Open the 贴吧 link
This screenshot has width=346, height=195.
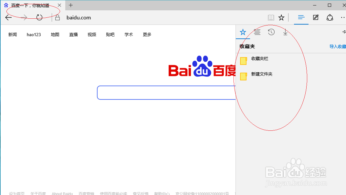tap(110, 35)
